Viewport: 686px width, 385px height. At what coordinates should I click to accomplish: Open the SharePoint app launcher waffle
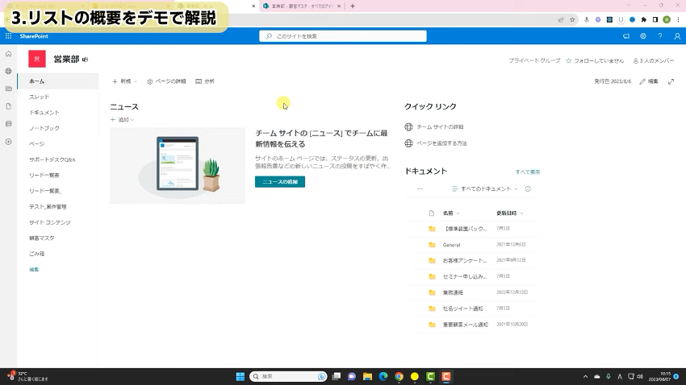coord(8,36)
